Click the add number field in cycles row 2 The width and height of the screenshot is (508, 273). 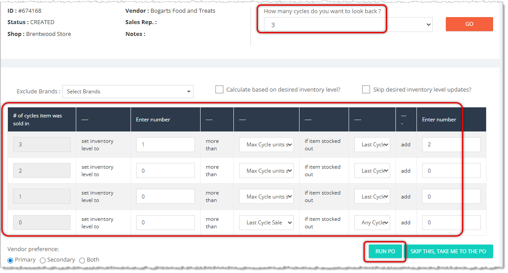(452, 170)
